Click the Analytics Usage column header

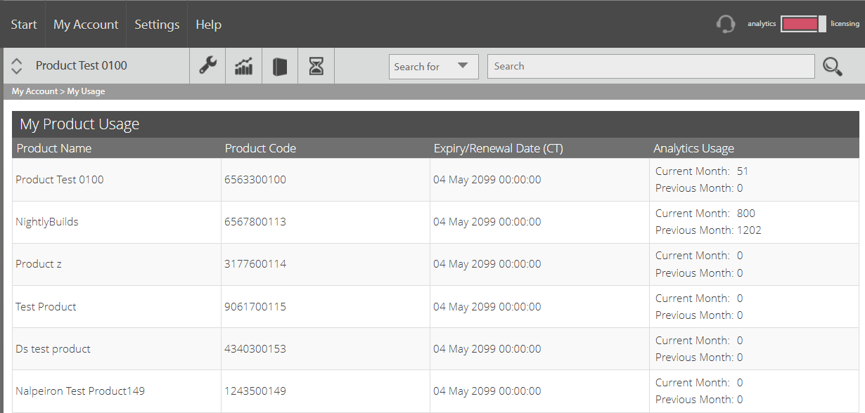point(693,148)
